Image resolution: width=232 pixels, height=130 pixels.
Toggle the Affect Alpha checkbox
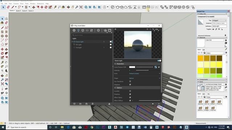(130, 97)
